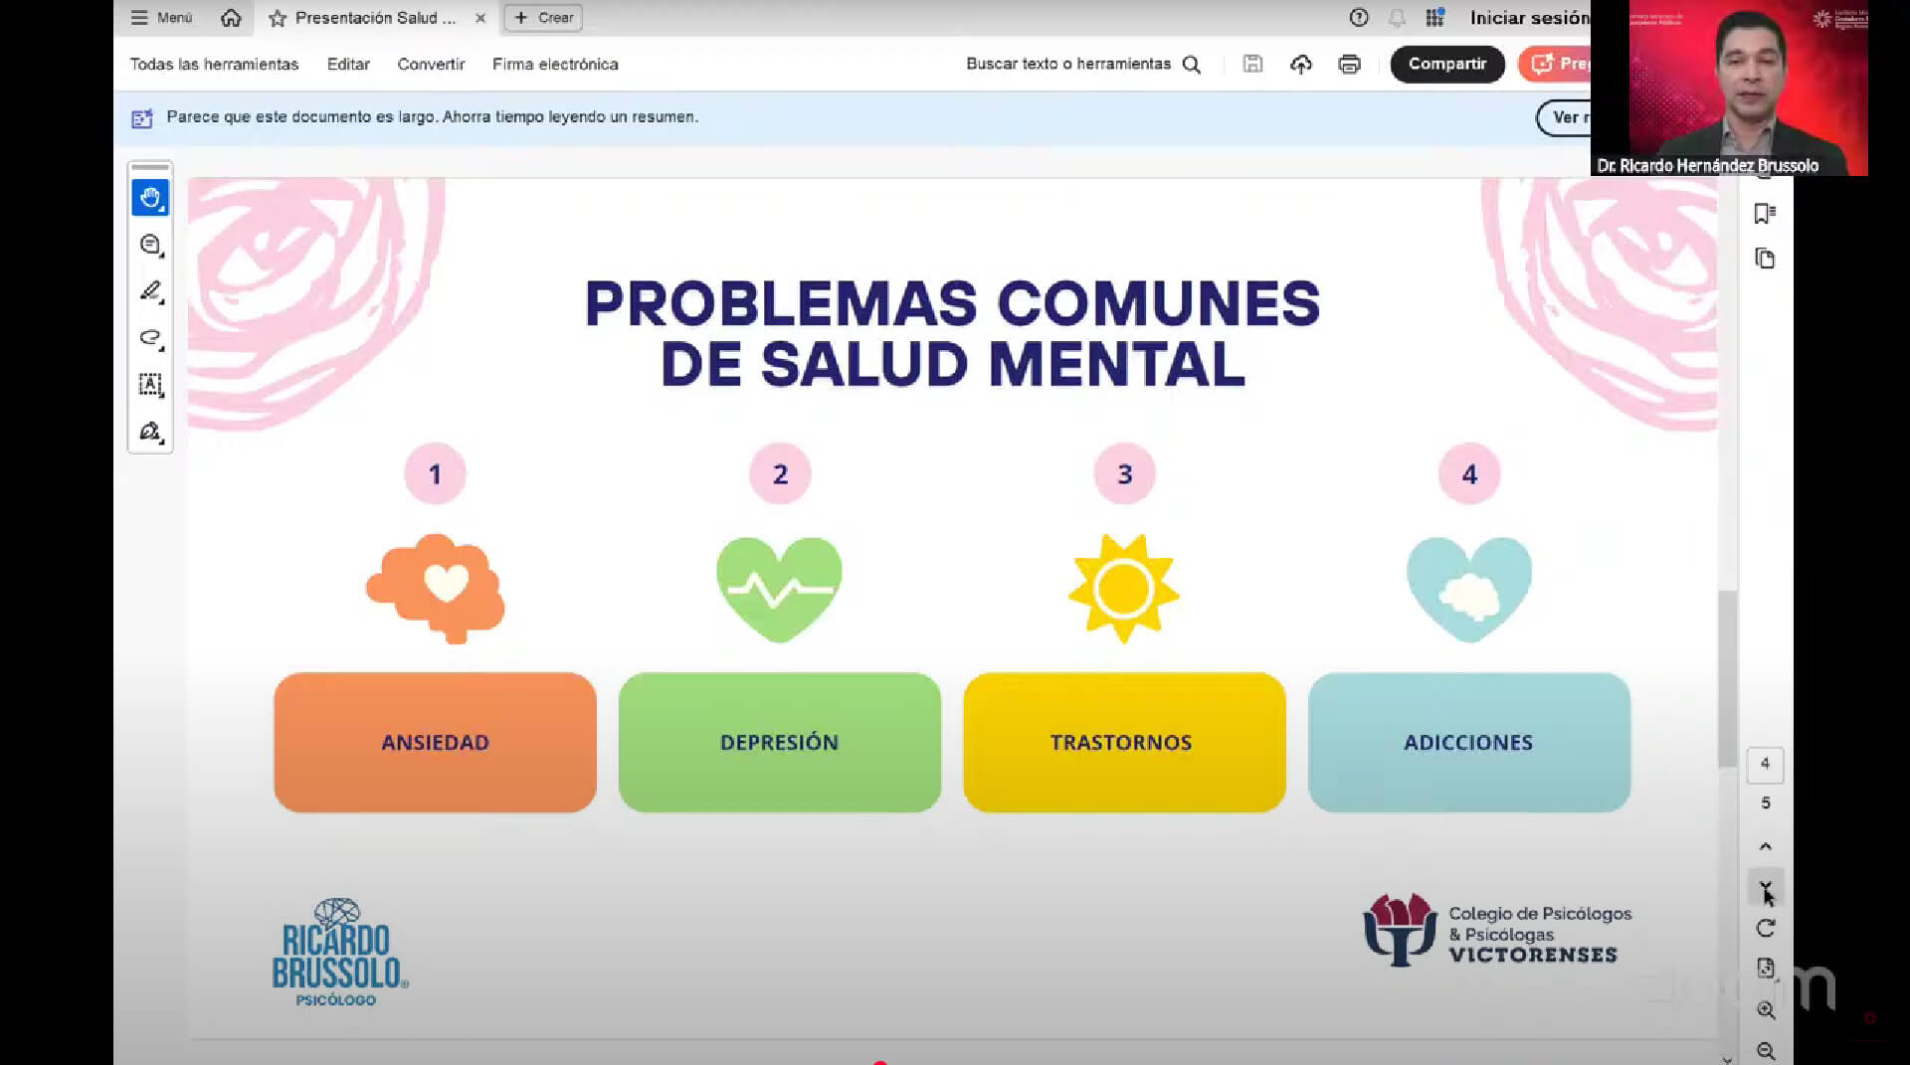Screen dimensions: 1910x1065
Task: Open the Convertir menu item
Action: coord(431,65)
